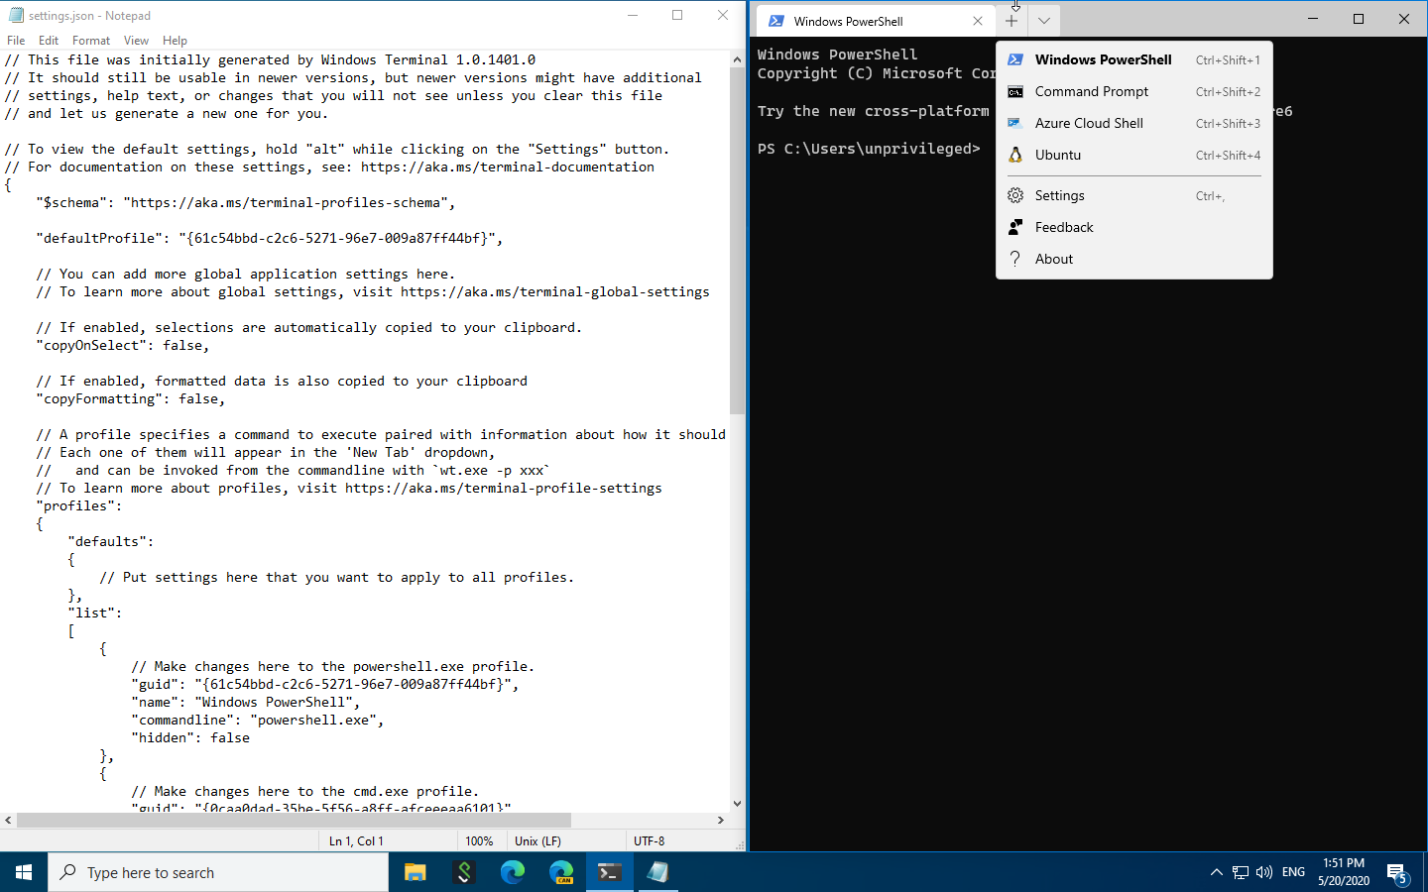Click the About question-mark icon
Viewport: 1428px width, 892px height.
tap(1015, 259)
